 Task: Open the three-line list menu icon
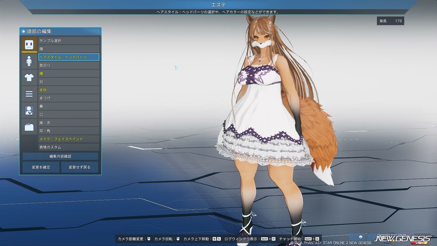29,94
